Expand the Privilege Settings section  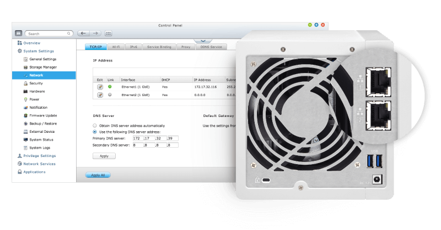(39, 156)
